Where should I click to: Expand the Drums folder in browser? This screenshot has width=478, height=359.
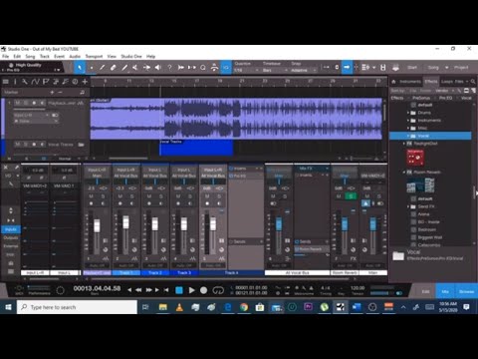408,113
